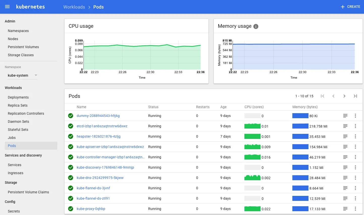Open actions menu for kube-controller-manager pod
This screenshot has height=215, width=364.
click(355, 157)
